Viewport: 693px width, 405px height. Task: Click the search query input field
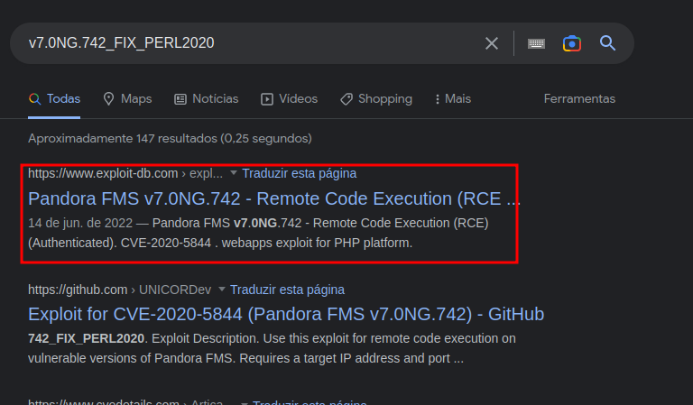244,43
